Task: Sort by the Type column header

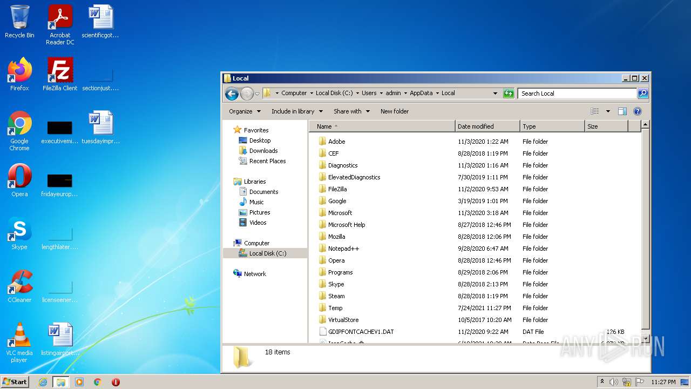Action: coord(552,126)
